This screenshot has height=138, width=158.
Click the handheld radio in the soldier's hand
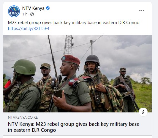(x=57, y=91)
